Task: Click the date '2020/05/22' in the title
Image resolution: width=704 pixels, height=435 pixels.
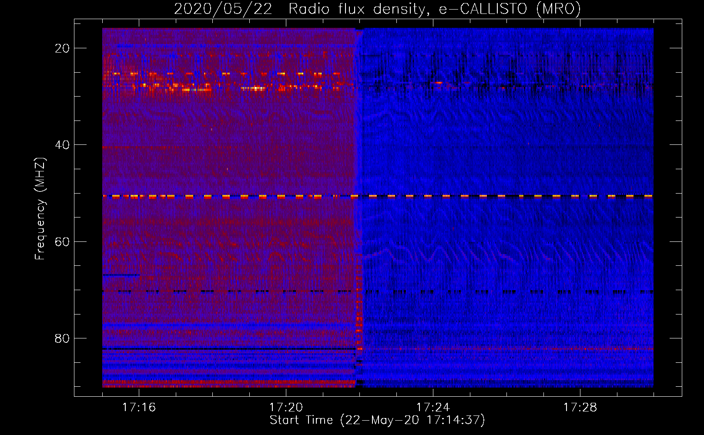Action: [223, 9]
